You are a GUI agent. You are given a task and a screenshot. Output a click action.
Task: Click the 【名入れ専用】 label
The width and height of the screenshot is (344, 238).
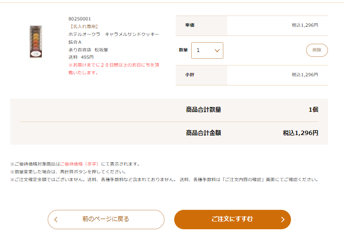[84, 27]
